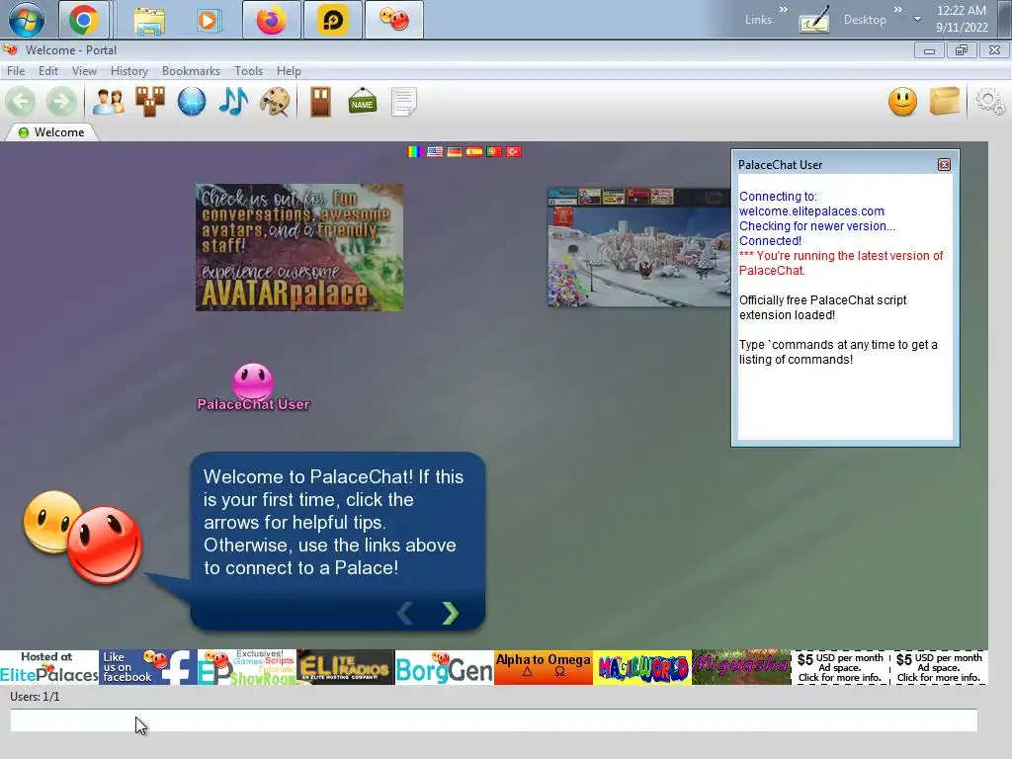
Task: Open the chat log document icon
Action: click(404, 102)
